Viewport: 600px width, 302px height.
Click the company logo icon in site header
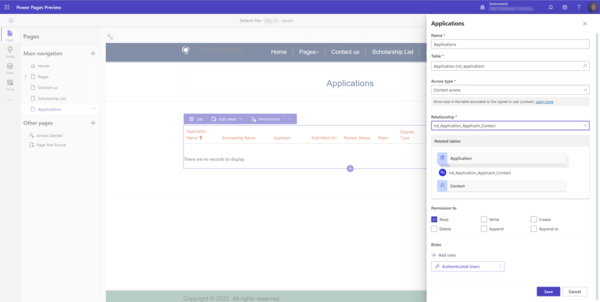pyautogui.click(x=185, y=50)
